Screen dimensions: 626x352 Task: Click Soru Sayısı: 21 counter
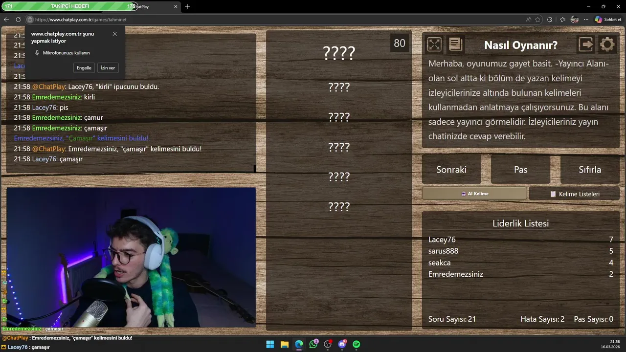(452, 319)
